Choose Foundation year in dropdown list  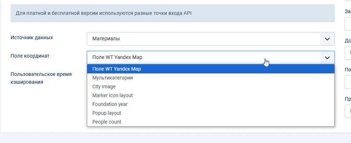point(211,104)
